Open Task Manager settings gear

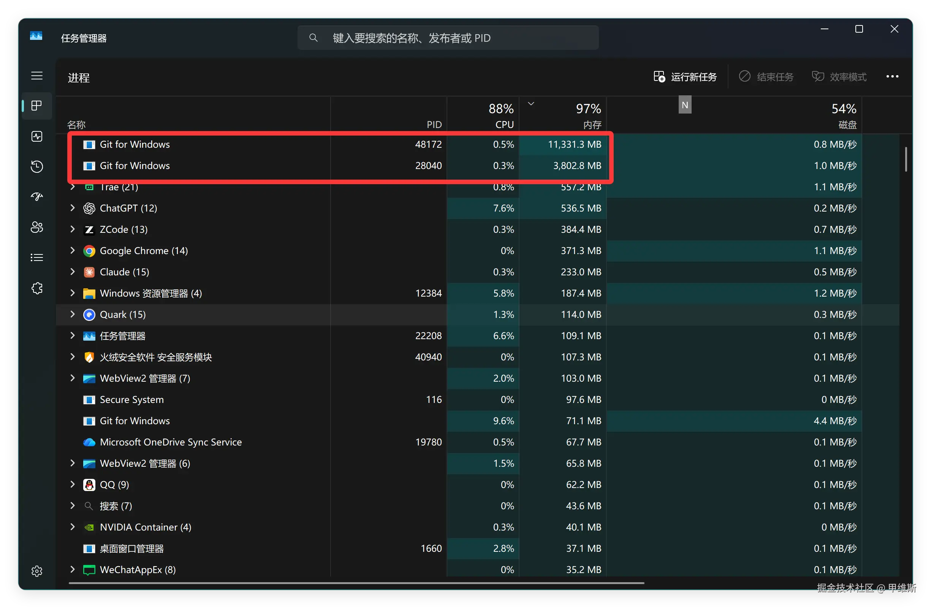(37, 571)
